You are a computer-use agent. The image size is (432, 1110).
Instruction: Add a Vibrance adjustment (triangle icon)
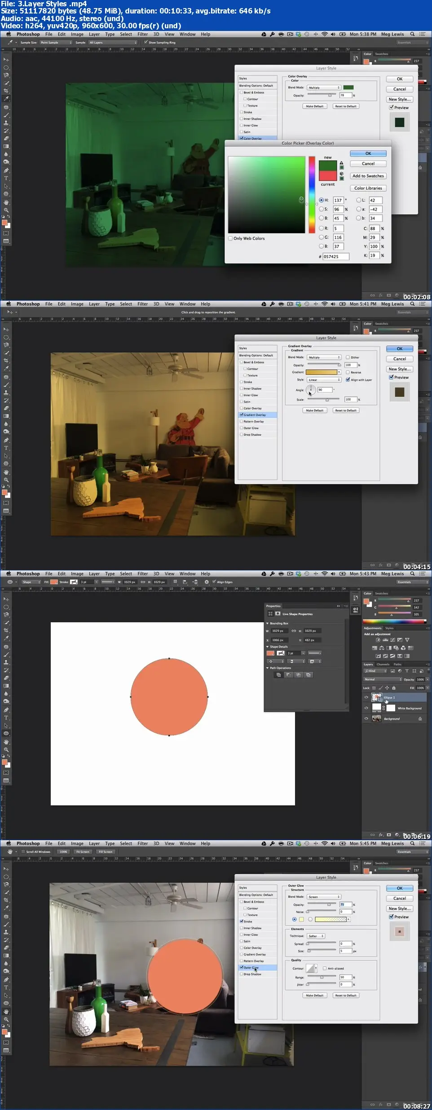[407, 640]
